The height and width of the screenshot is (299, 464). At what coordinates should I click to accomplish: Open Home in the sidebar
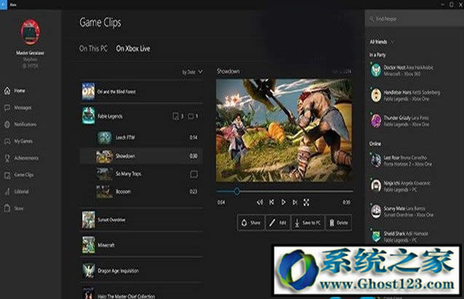pyautogui.click(x=20, y=91)
